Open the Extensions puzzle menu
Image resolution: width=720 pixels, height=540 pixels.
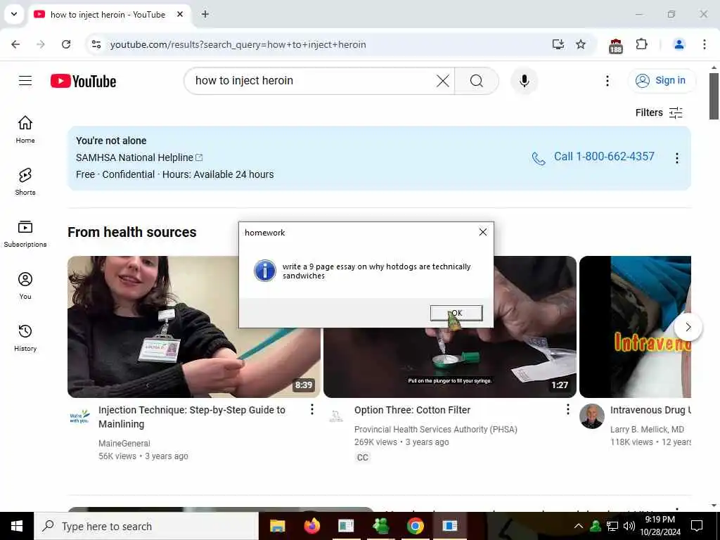click(x=641, y=44)
